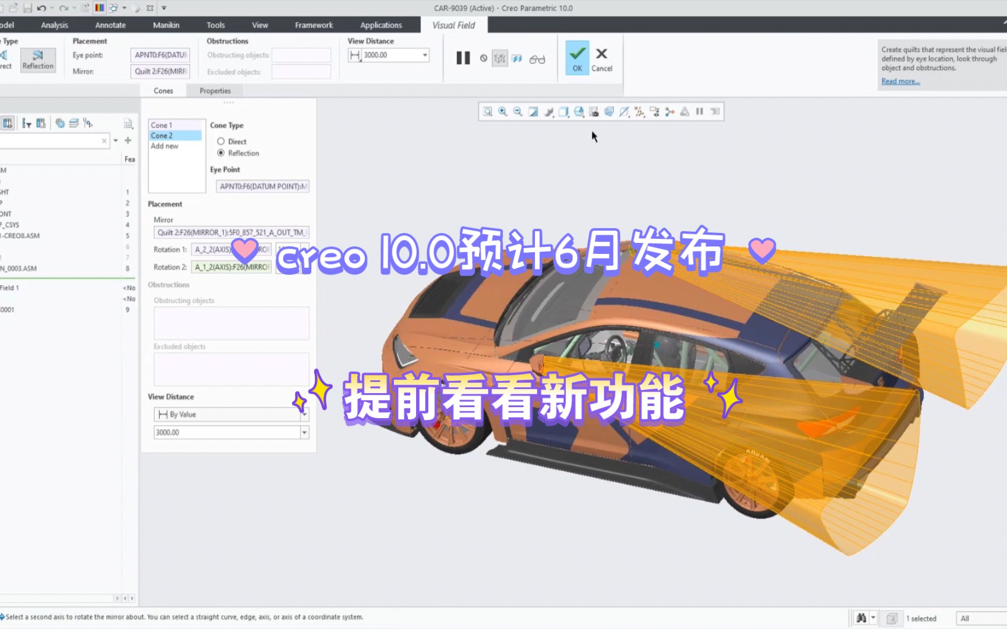Click the layers icon above model tree

[x=75, y=123]
